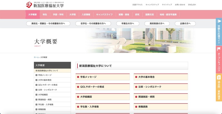Open the オープンキャンパス flag side tab
The width and height of the screenshot is (222, 114).
(219, 60)
